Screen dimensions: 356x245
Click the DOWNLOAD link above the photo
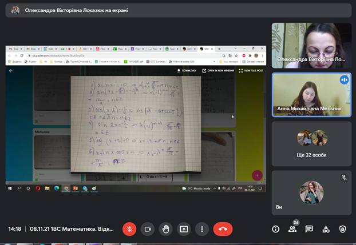click(x=186, y=71)
